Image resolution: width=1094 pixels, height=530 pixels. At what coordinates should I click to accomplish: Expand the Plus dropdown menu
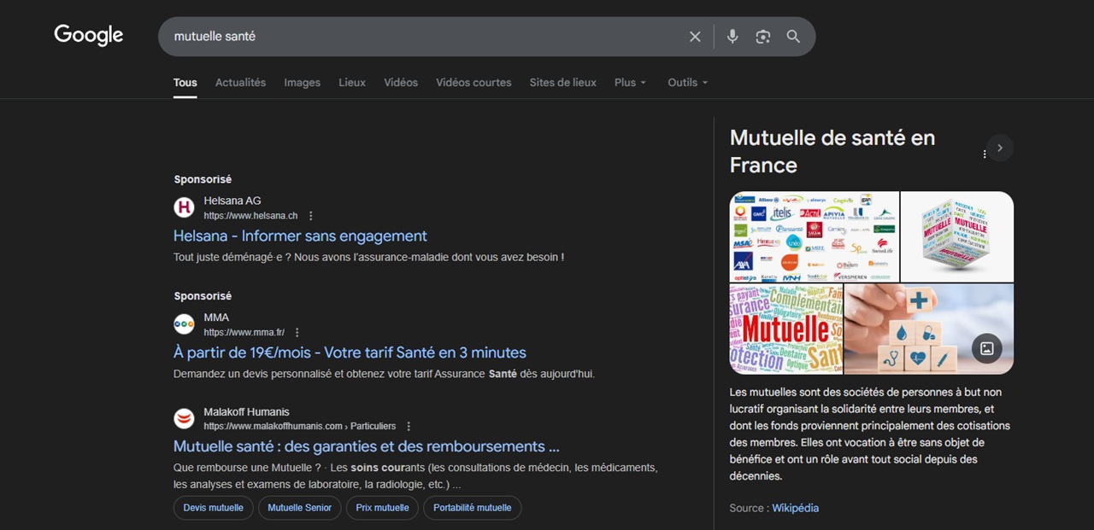[x=630, y=83]
